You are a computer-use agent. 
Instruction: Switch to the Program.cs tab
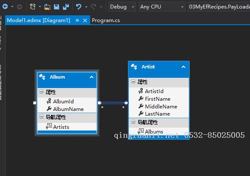(106, 20)
